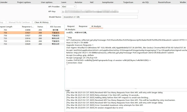Open the xia SQL tab

point(146,2)
